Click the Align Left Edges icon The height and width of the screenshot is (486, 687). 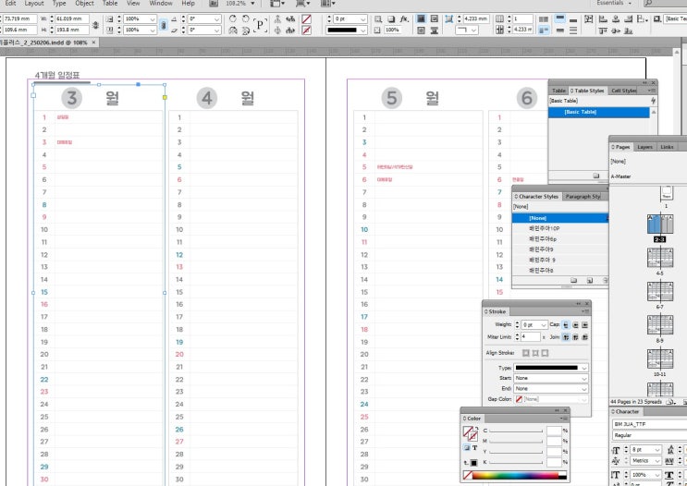(x=603, y=18)
